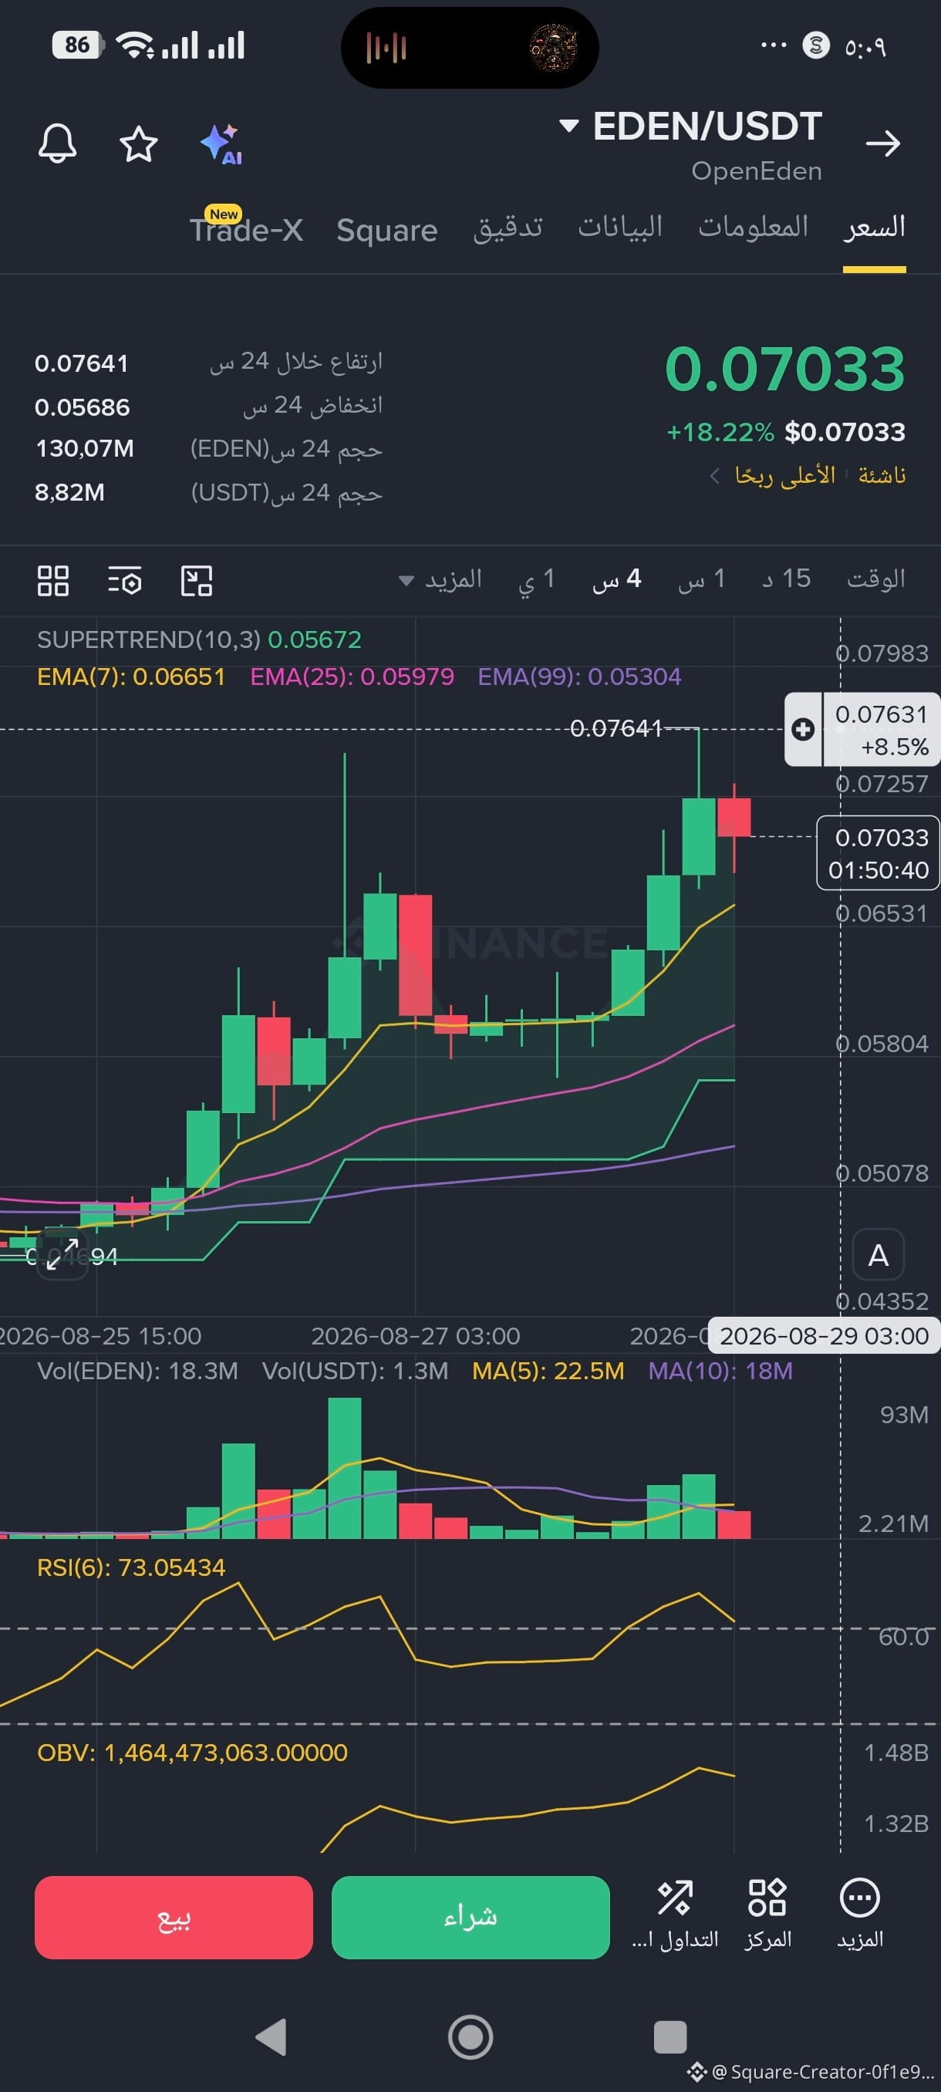Switch to the Trade-X tab
The image size is (941, 2092).
246,230
